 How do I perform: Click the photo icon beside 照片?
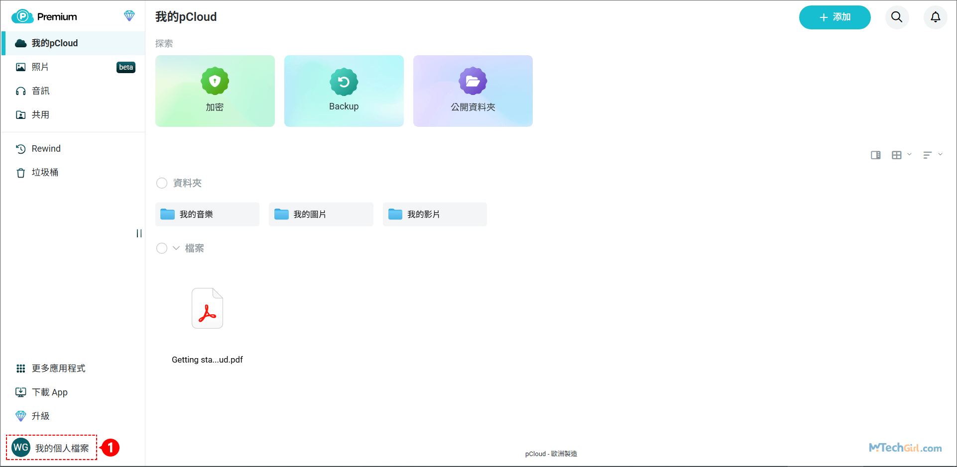21,67
